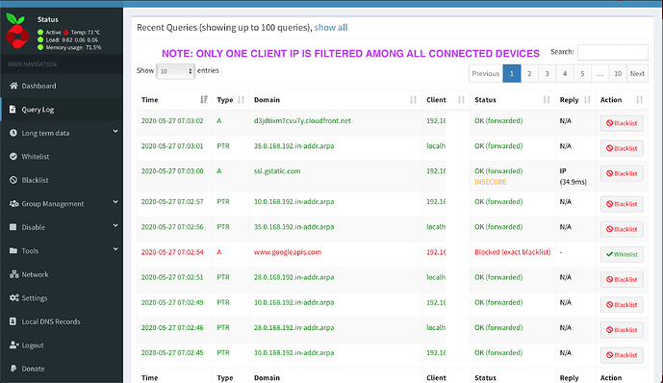The image size is (663, 383).
Task: Click the INSECURE status label
Action: point(491,182)
